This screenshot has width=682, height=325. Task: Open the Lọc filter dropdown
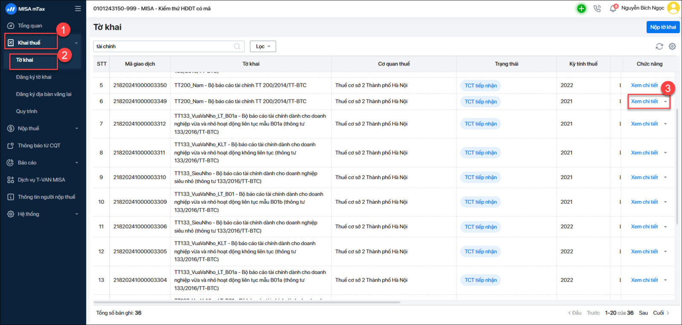pos(263,46)
